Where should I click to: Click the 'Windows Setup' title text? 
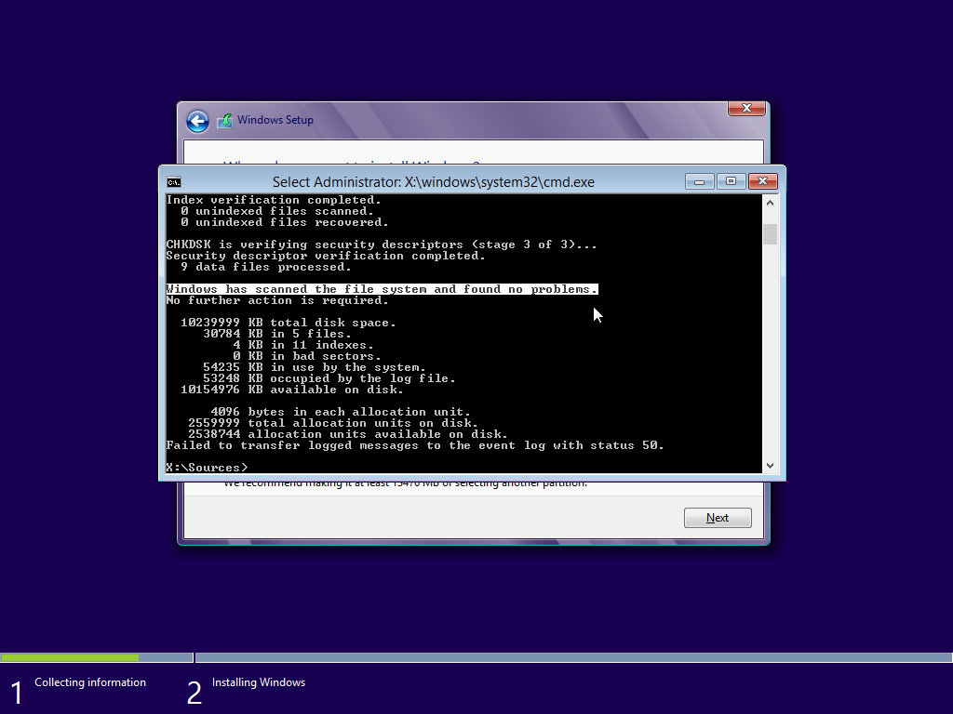click(x=275, y=120)
